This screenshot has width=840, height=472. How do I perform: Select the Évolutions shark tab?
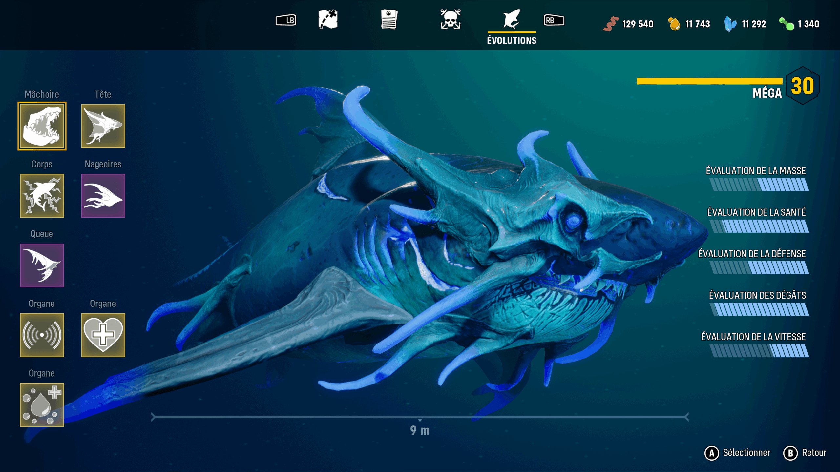pyautogui.click(x=512, y=19)
